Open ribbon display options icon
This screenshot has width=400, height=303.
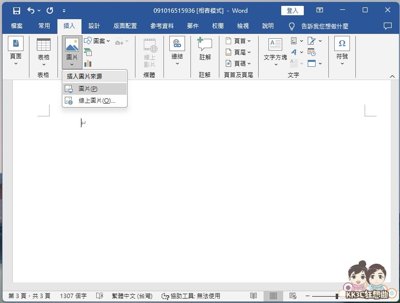click(x=320, y=10)
